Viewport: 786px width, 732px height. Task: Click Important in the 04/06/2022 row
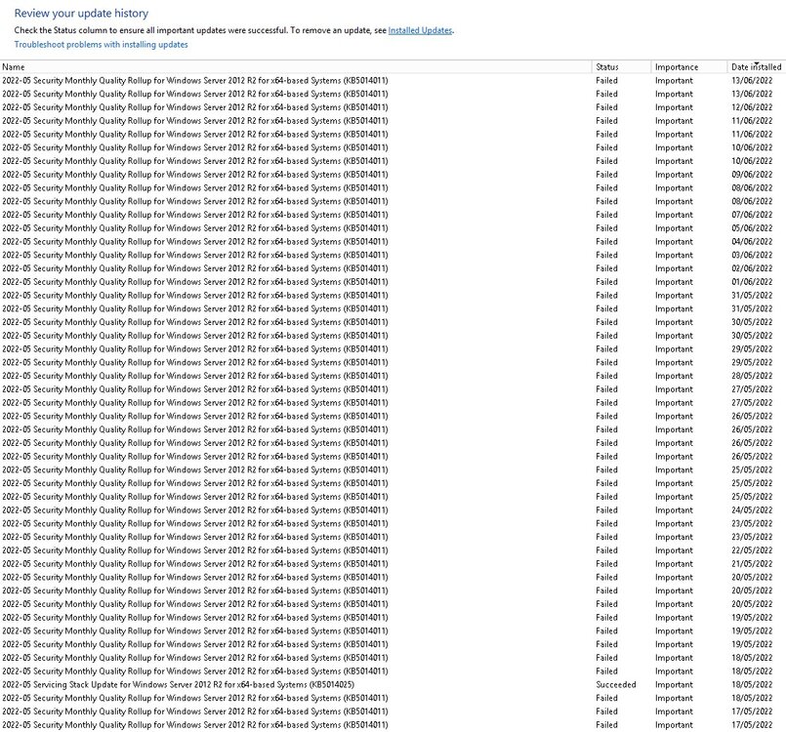(x=674, y=241)
